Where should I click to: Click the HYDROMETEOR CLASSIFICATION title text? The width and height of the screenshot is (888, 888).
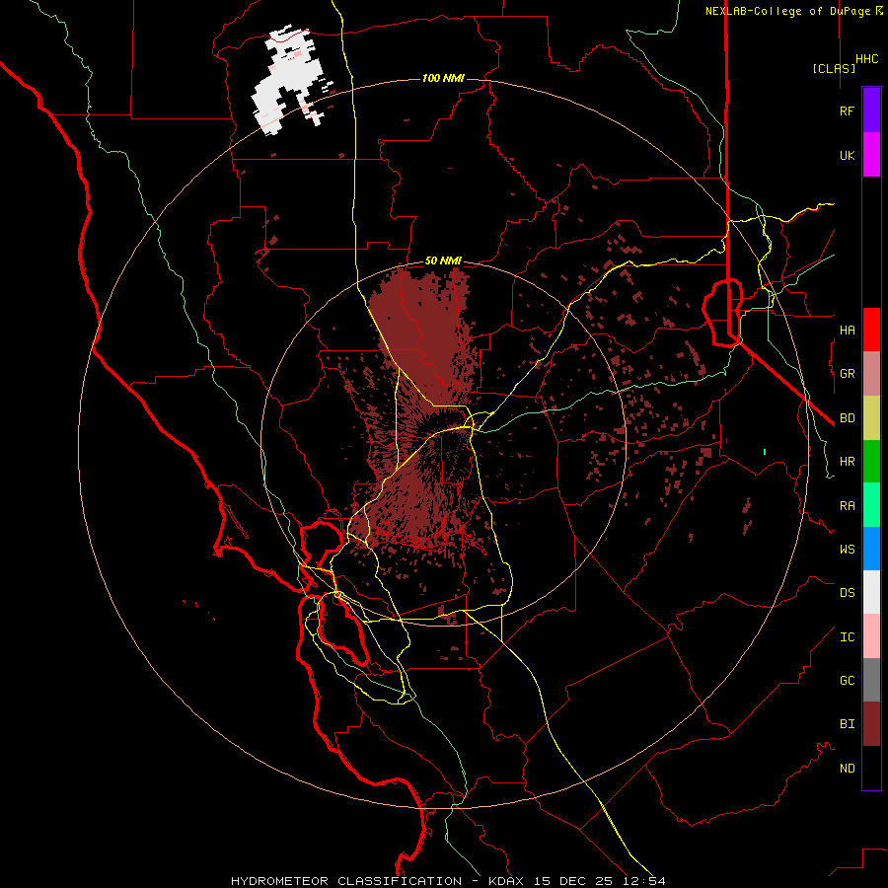[346, 881]
